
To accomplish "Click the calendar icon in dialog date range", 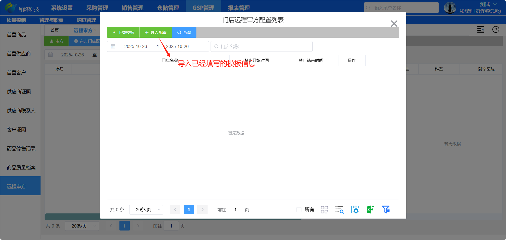I will 113,46.
